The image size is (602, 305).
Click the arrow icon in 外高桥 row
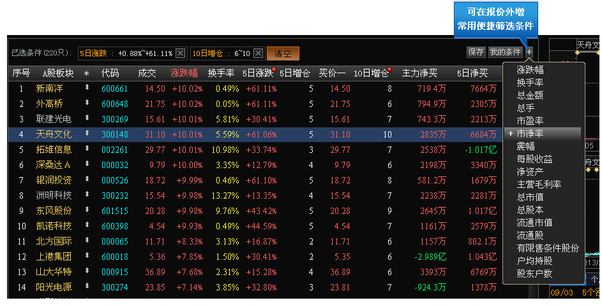[x=87, y=103]
